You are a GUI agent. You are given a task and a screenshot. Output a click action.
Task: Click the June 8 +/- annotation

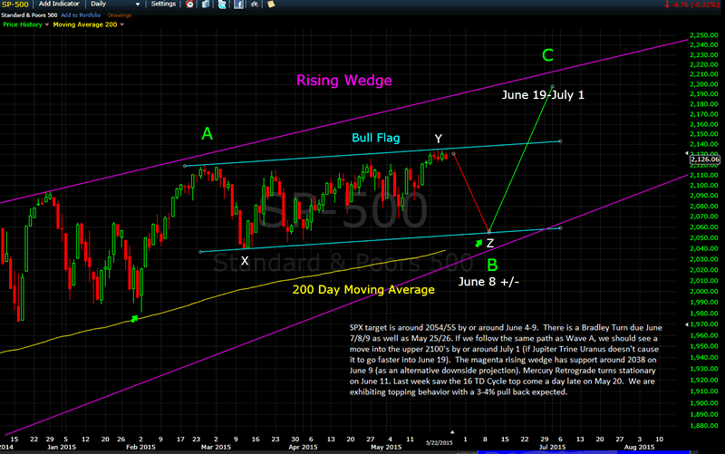[x=488, y=282]
